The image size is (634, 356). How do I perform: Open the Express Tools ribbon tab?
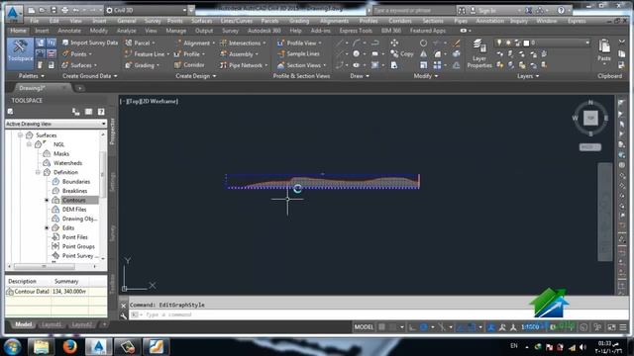(356, 31)
